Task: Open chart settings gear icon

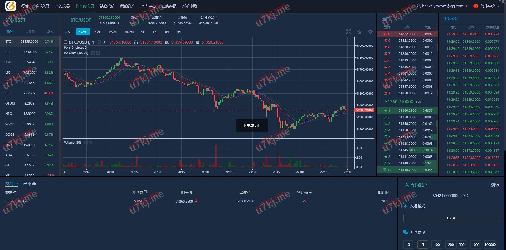Action: (370, 32)
